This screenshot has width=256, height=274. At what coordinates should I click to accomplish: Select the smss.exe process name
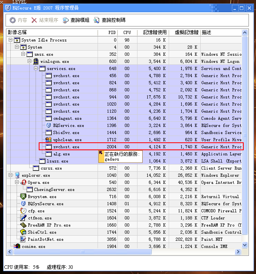point(44,54)
